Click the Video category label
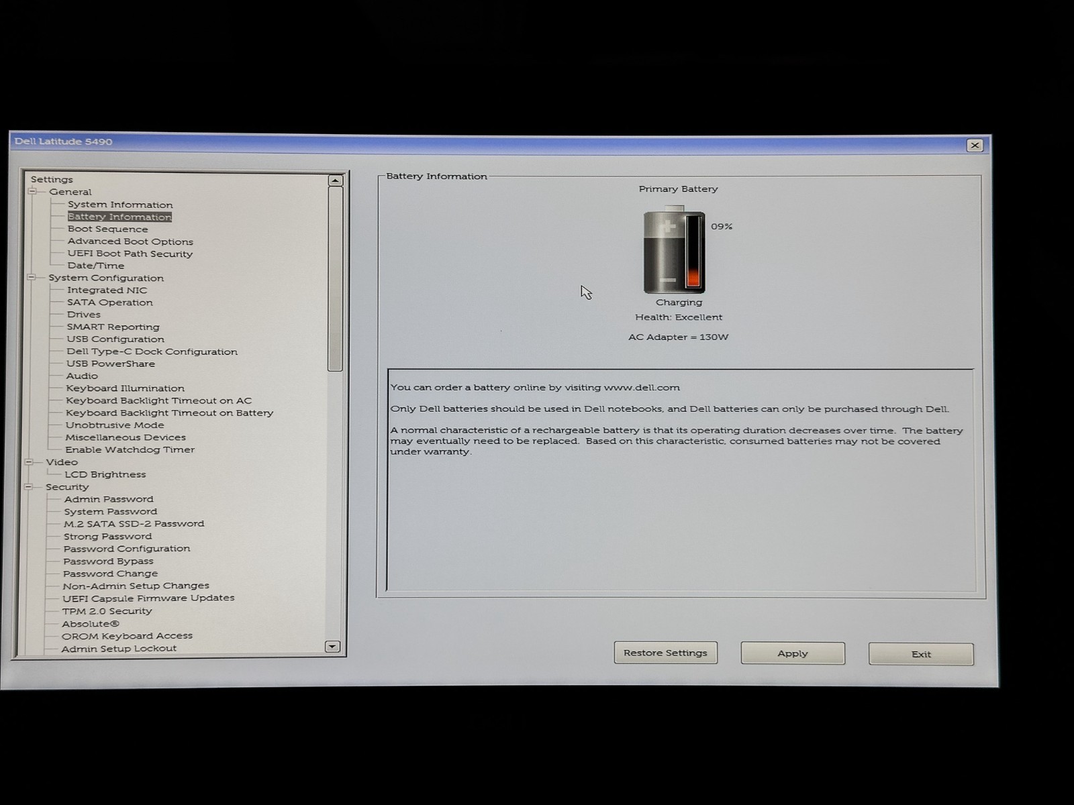 (x=62, y=462)
